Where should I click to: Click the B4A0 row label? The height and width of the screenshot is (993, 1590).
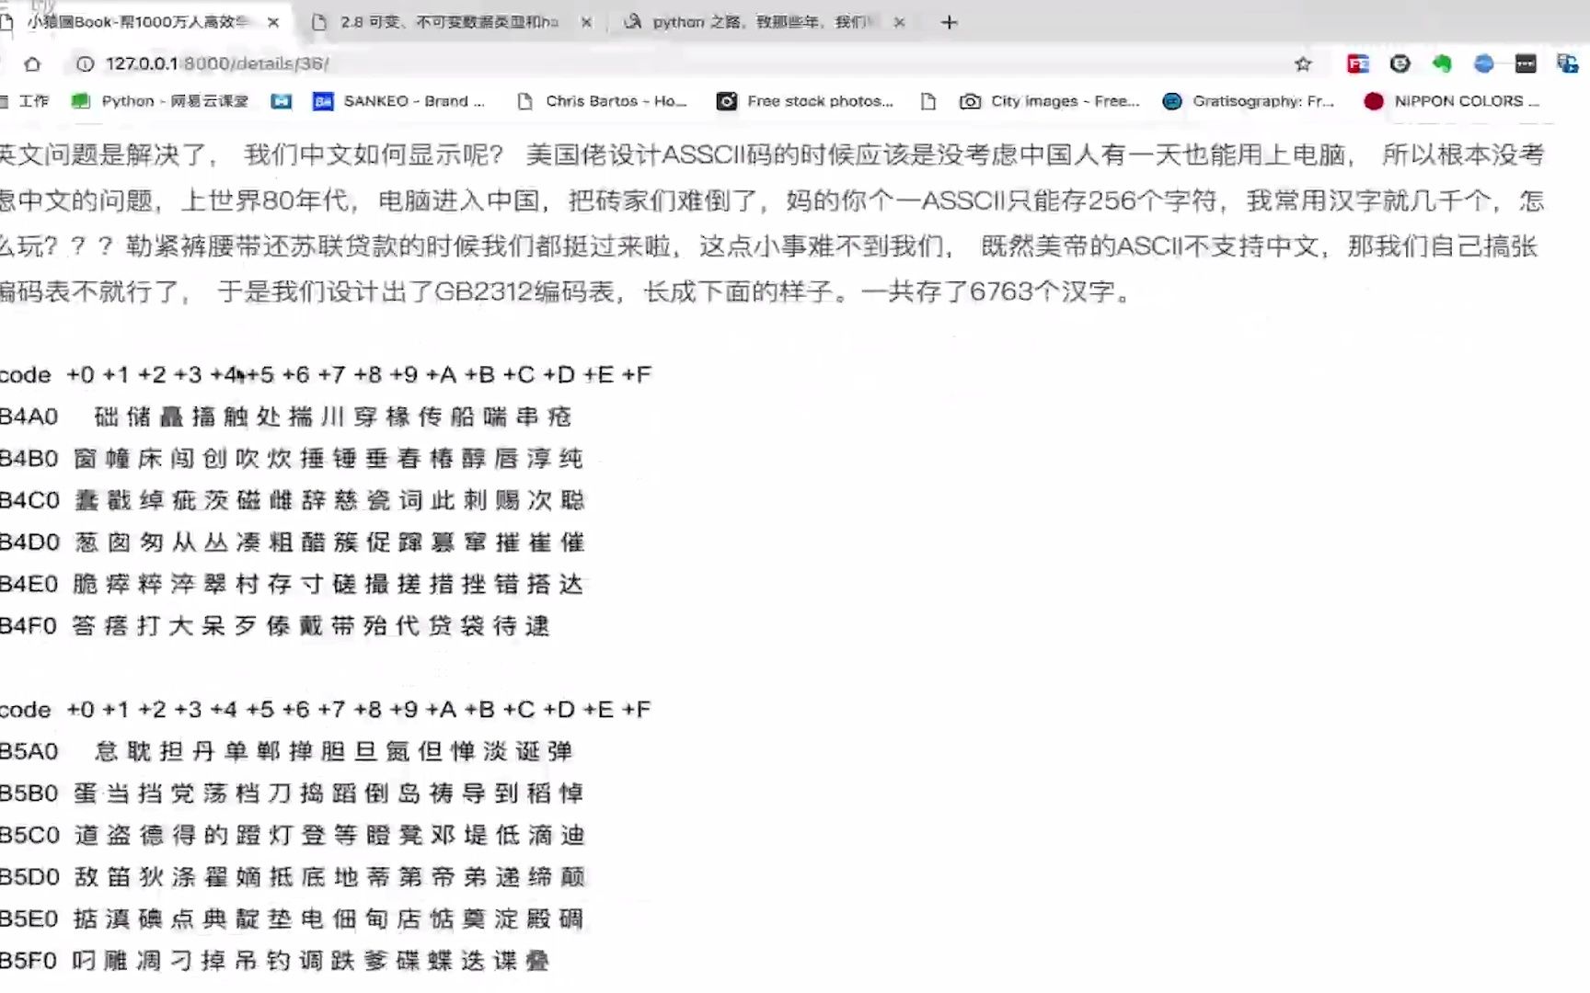pos(29,417)
